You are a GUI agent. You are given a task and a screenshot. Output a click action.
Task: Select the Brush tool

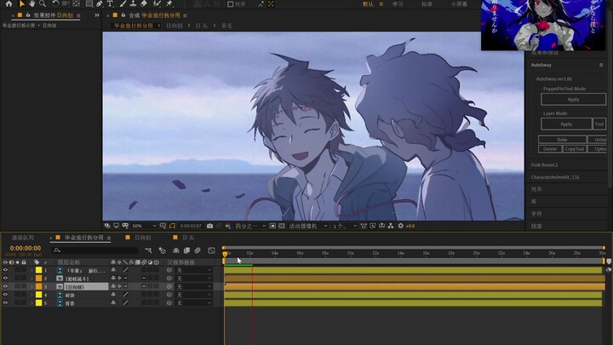click(x=123, y=4)
